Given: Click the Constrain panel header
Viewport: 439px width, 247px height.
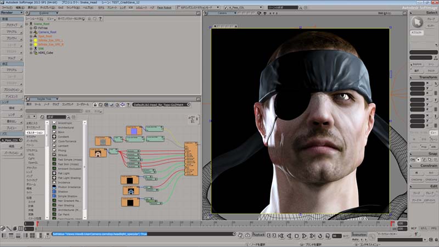Looking at the screenshot, I should (424, 166).
